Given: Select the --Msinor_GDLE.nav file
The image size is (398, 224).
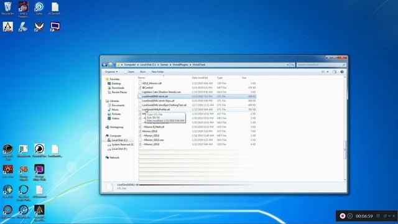Looking at the screenshot, I should (197, 140).
